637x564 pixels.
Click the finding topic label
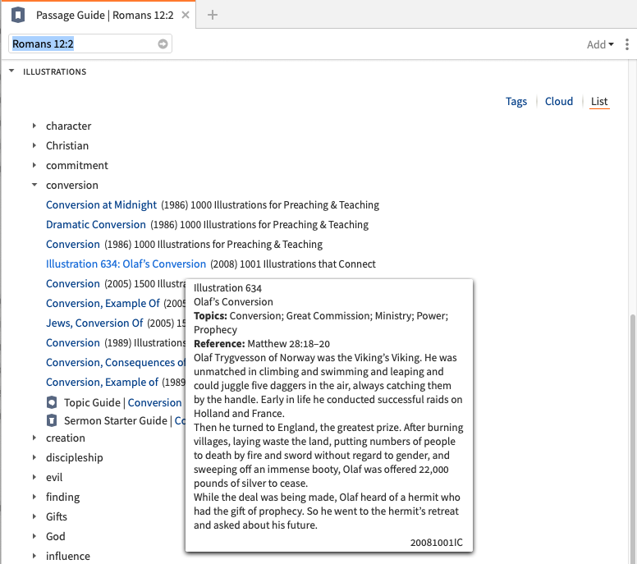pos(62,497)
